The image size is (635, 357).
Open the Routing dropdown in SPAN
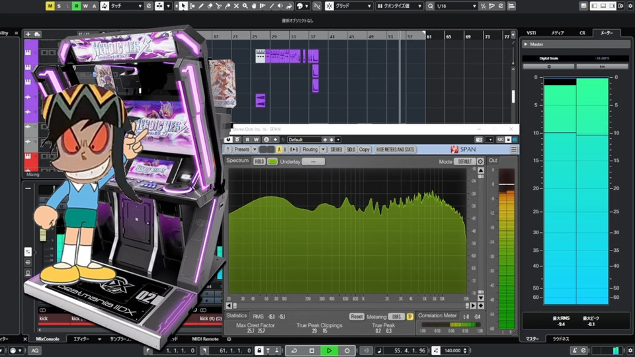(312, 150)
